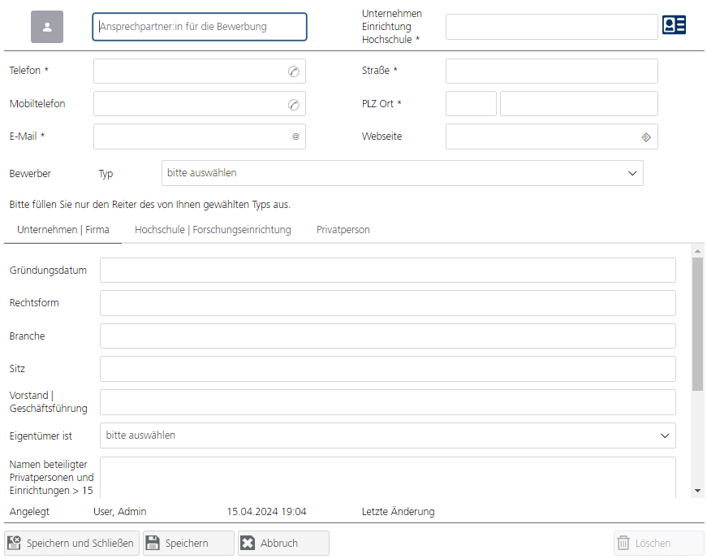Open the Eigentümer ist dropdown

(x=388, y=435)
